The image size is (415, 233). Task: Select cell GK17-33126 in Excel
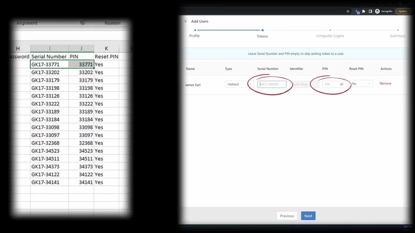50,96
